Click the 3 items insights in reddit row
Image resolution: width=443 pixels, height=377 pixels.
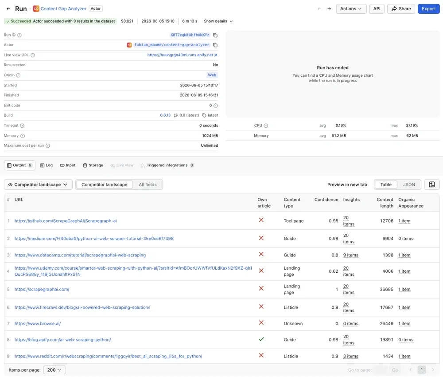tap(350, 356)
